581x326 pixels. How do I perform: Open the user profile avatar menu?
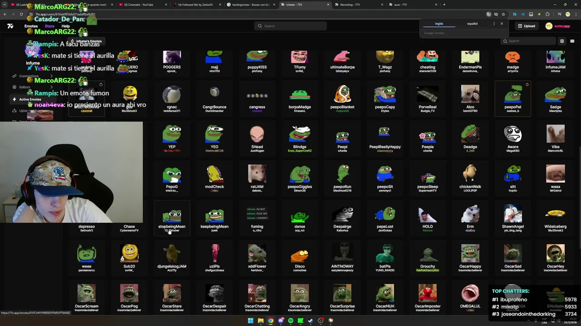tap(549, 26)
